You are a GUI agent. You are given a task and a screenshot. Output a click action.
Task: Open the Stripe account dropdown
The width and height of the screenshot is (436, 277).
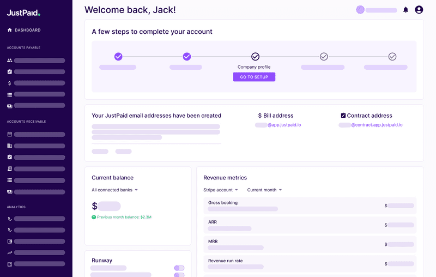coord(221,190)
